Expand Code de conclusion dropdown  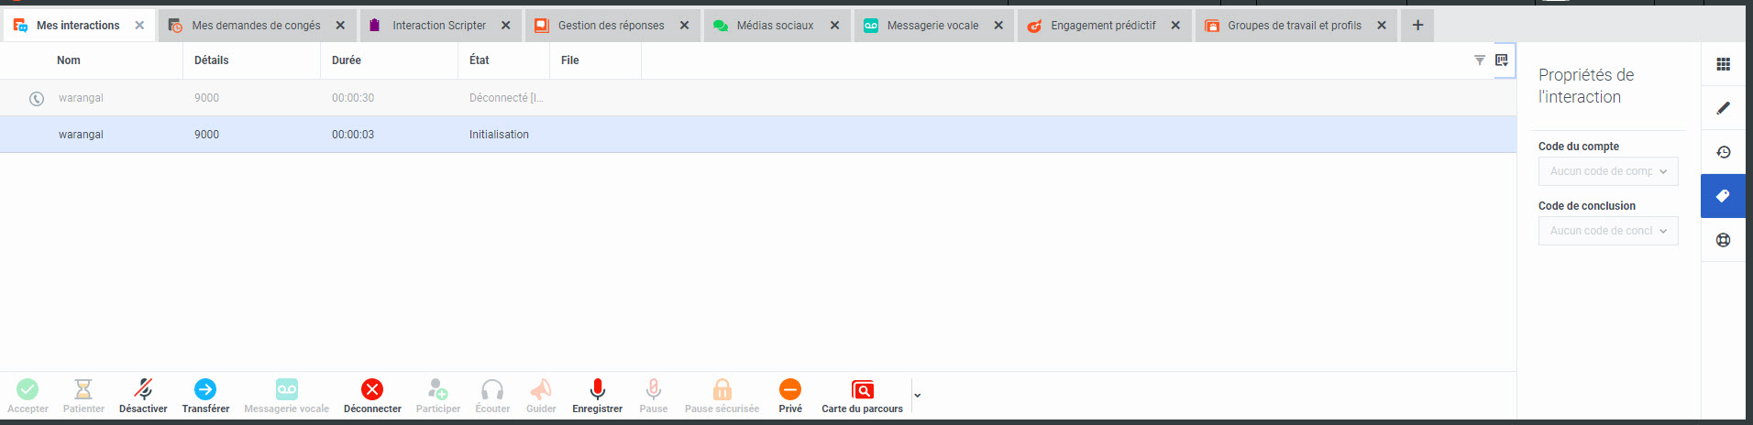(x=1607, y=231)
